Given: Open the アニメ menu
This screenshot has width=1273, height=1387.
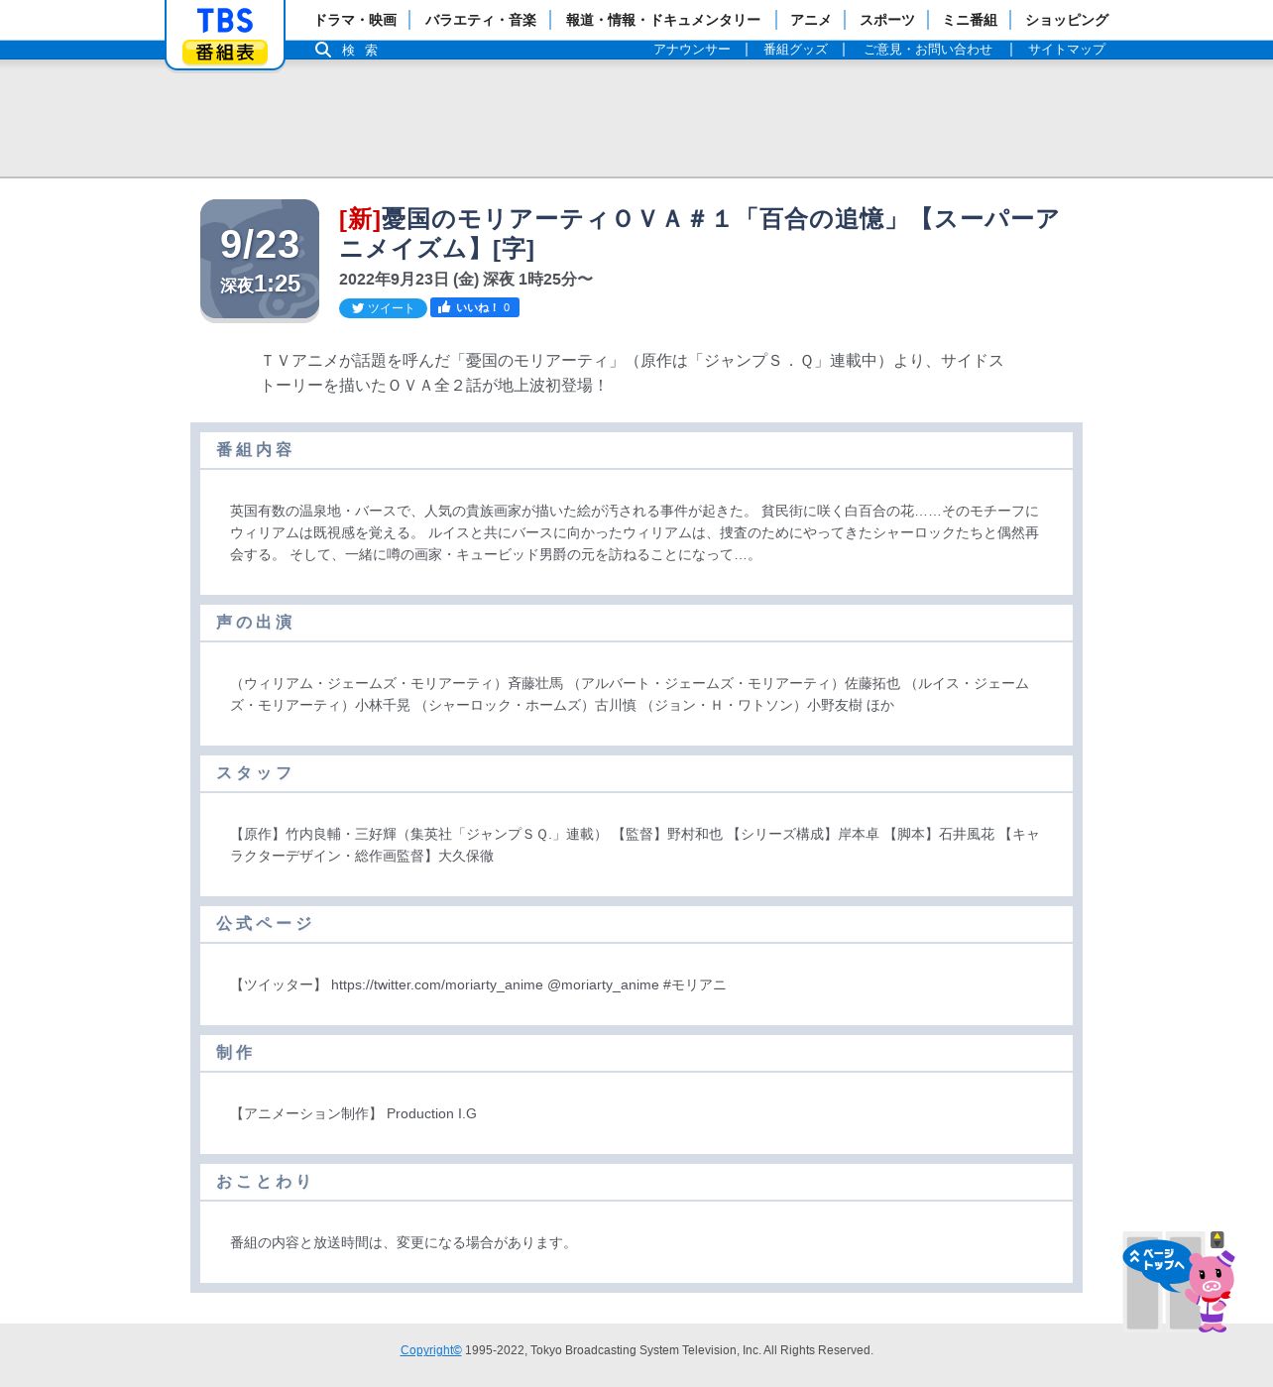Looking at the screenshot, I should coord(810,20).
